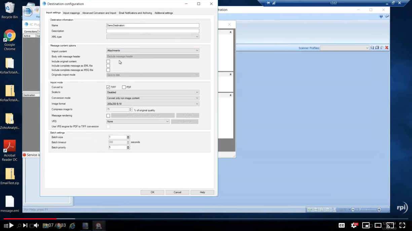Click the save scanner profile icon
This screenshot has height=231, width=412.
tap(372, 48)
